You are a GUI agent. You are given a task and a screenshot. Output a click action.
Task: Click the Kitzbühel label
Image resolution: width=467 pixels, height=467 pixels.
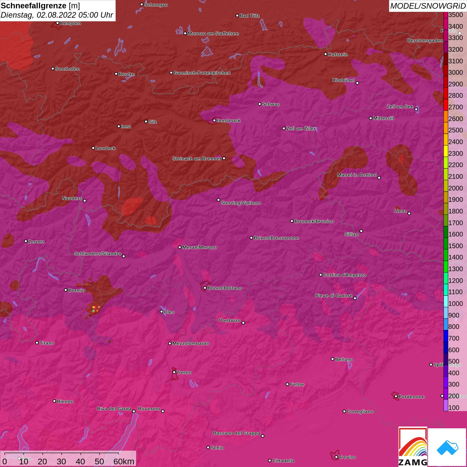[x=344, y=80]
